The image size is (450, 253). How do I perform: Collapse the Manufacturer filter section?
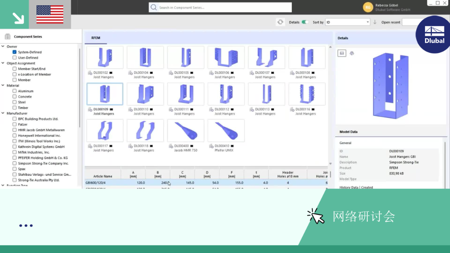click(x=3, y=113)
